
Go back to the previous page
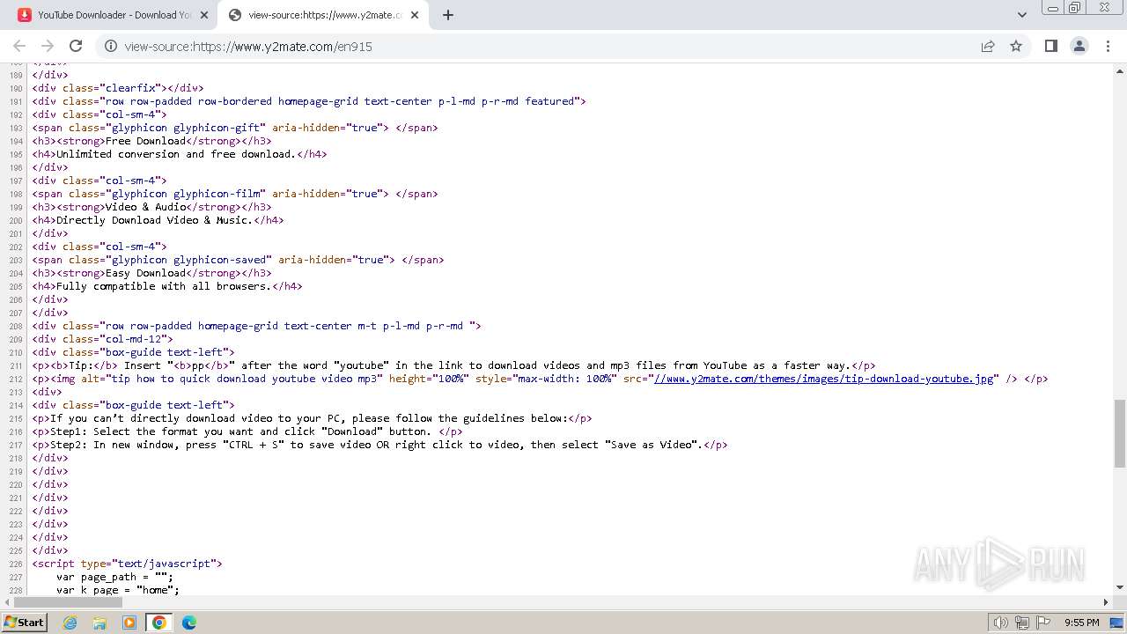pyautogui.click(x=19, y=46)
